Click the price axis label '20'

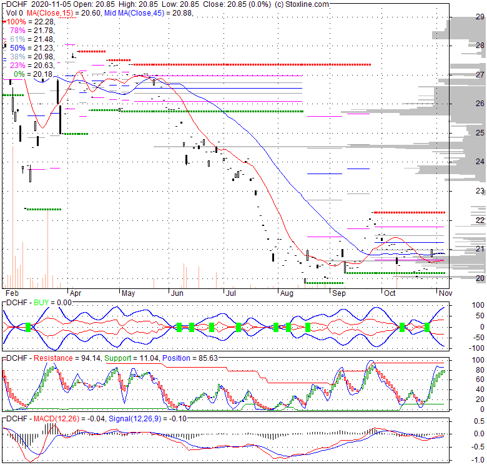[480, 278]
